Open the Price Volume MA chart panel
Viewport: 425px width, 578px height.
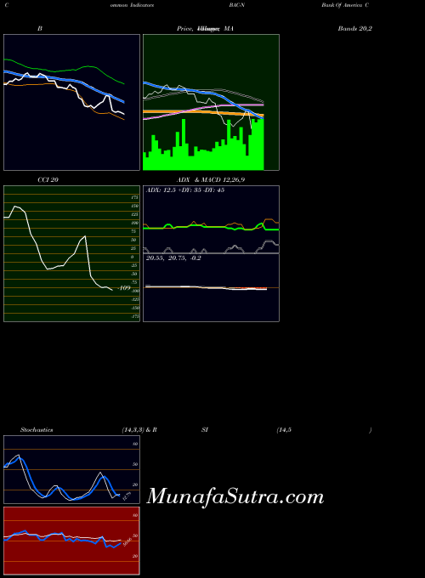211,103
